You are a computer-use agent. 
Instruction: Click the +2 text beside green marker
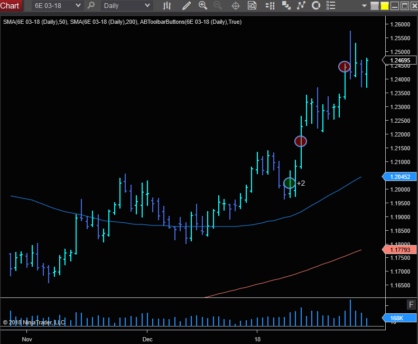point(301,183)
